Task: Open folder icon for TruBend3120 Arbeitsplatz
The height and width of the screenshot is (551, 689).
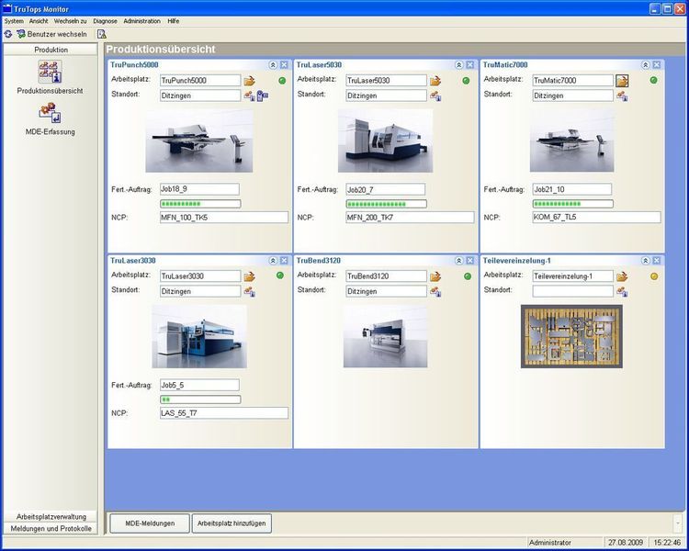Action: pos(435,276)
